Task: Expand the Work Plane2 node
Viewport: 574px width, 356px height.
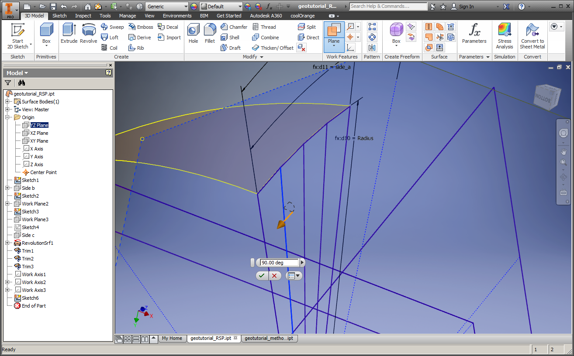Action: point(7,204)
